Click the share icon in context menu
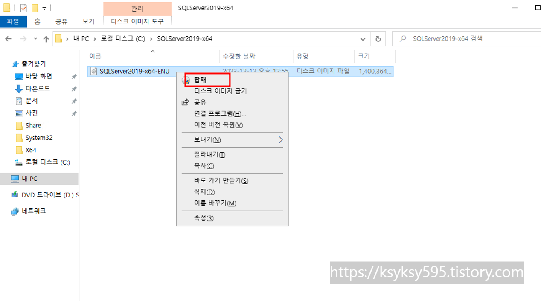This screenshot has height=301, width=541. pyautogui.click(x=185, y=102)
